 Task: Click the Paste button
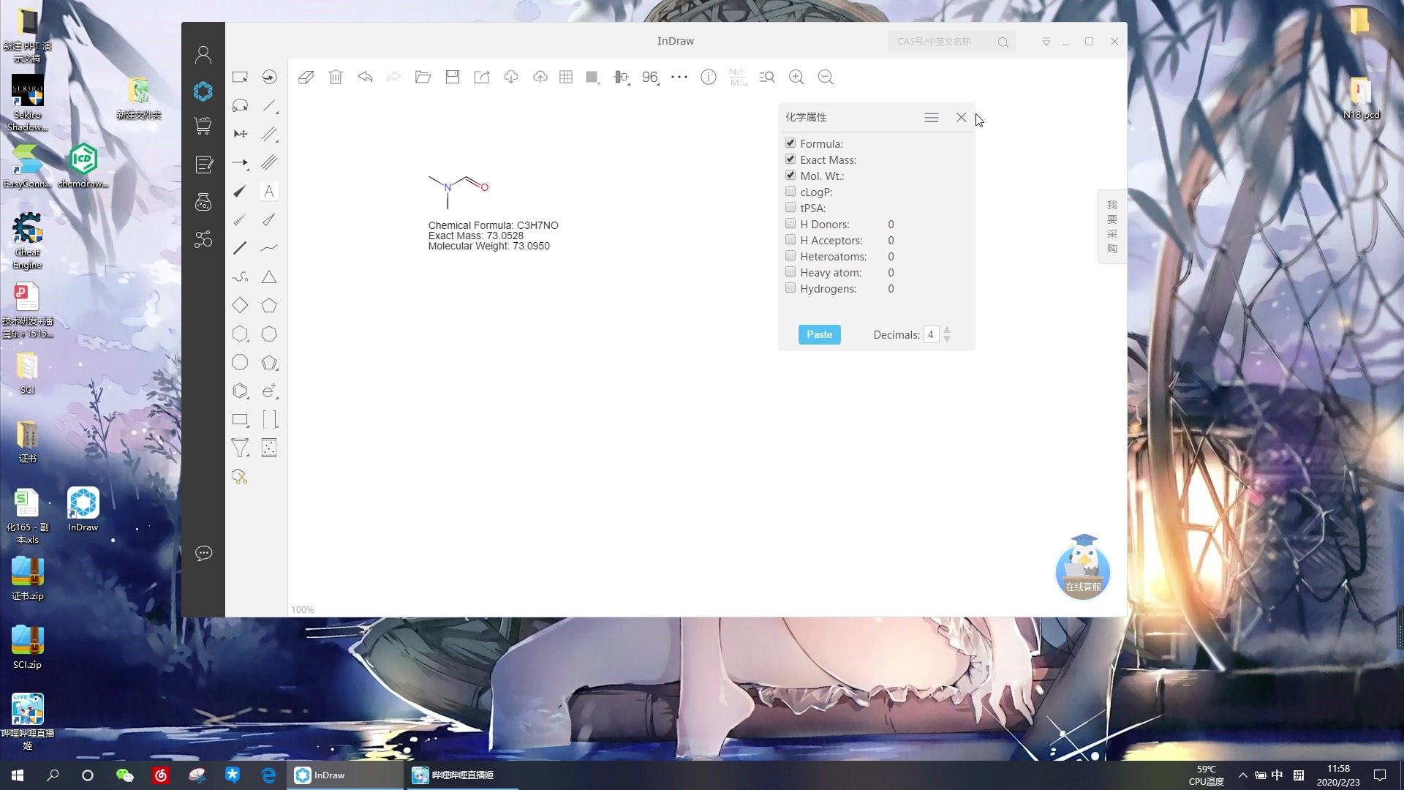tap(819, 334)
